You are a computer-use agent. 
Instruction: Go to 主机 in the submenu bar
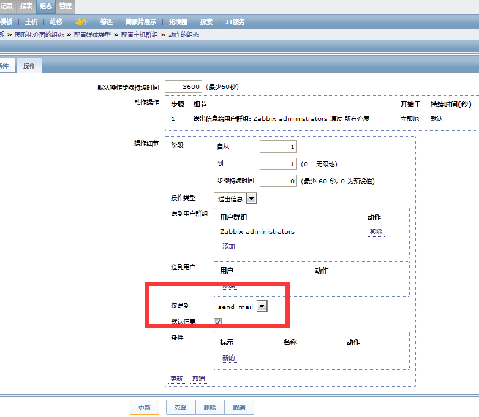coord(31,22)
